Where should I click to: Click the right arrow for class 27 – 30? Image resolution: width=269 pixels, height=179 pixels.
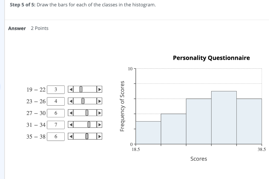click(100, 113)
